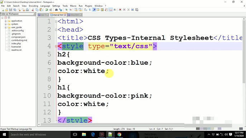The height and width of the screenshot is (138, 246).
Task: Click the Undo arrow icon
Action: [47, 10]
